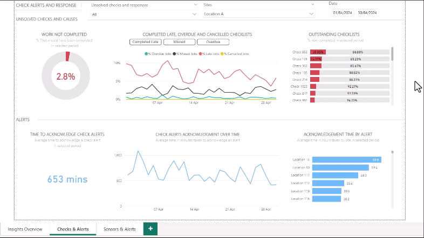Select the Location 14 bar
This screenshot has height=238, width=424.
tap(346, 160)
